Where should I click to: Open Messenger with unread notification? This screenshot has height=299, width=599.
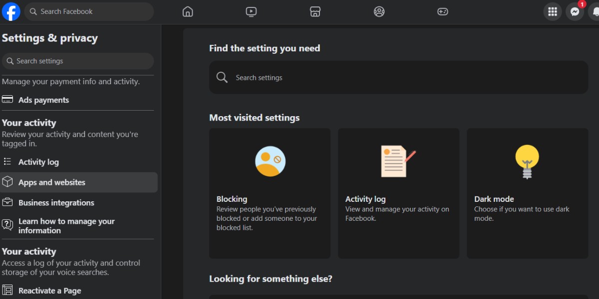[x=575, y=11]
